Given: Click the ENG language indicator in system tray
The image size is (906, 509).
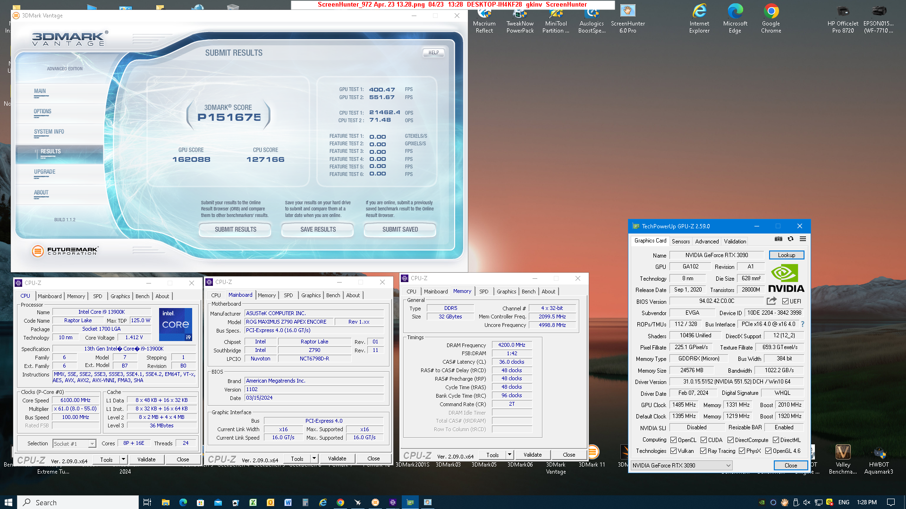Looking at the screenshot, I should pyautogui.click(x=844, y=502).
